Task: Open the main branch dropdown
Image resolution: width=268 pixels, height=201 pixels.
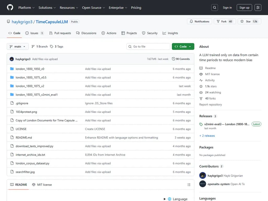Action: pyautogui.click(x=18, y=47)
